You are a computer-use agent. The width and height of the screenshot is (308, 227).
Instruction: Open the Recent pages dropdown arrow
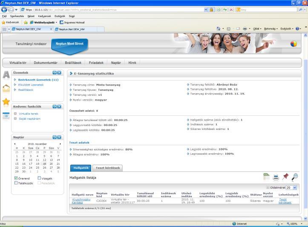[x=16, y=9]
